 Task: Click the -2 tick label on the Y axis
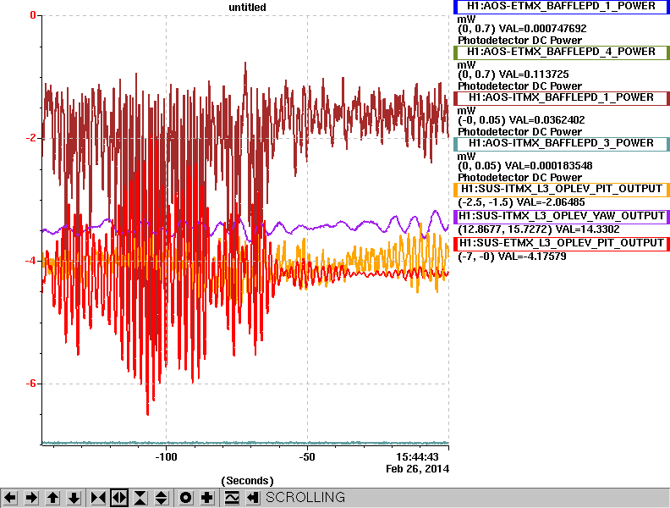coord(31,138)
